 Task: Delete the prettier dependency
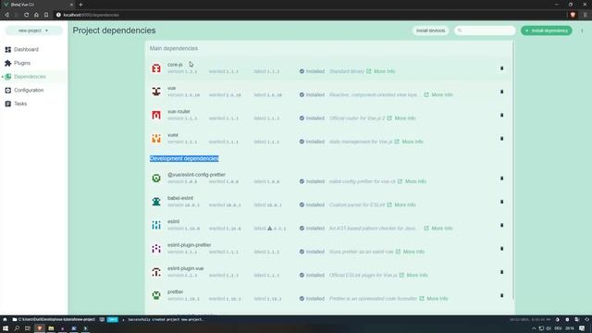pos(501,295)
